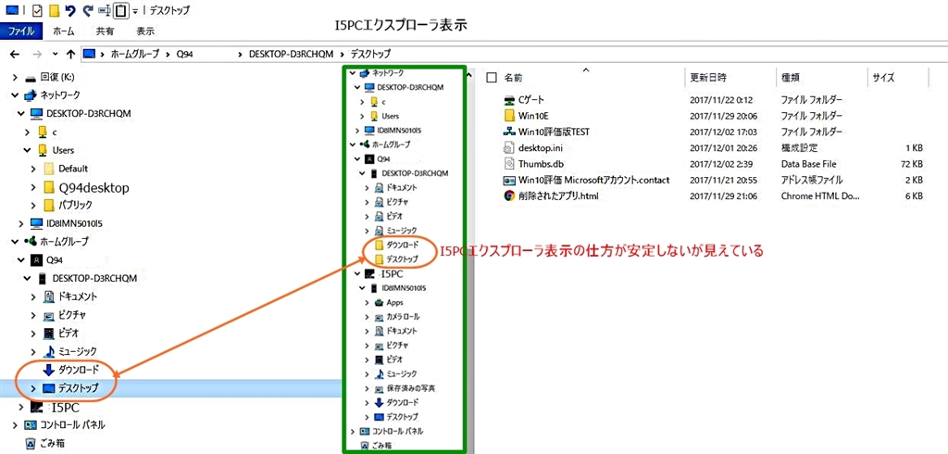
Task: Click the New Folder icon in quick access toolbar
Action: pos(54,9)
